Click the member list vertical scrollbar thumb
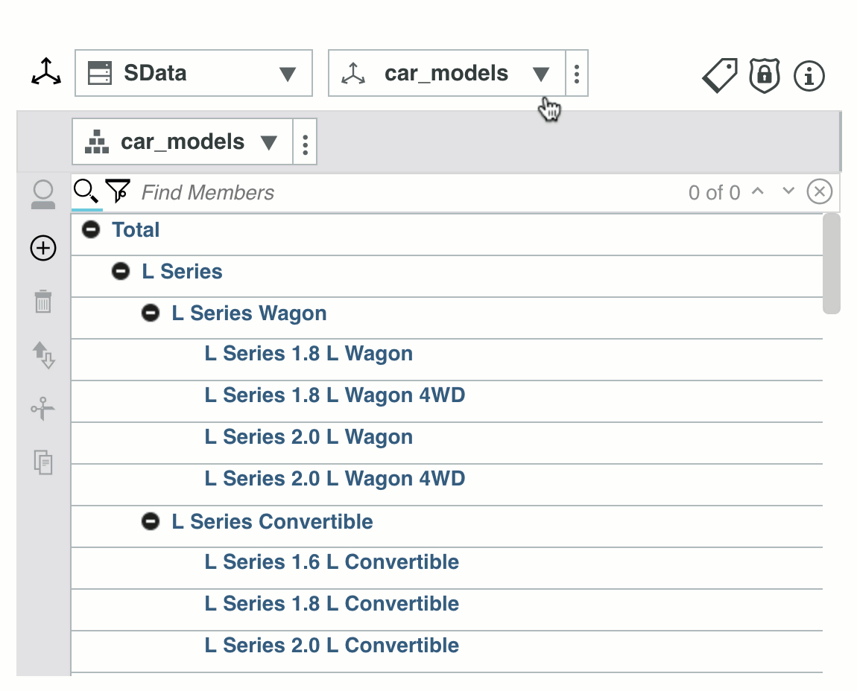Image resolution: width=857 pixels, height=691 pixels. pos(832,264)
